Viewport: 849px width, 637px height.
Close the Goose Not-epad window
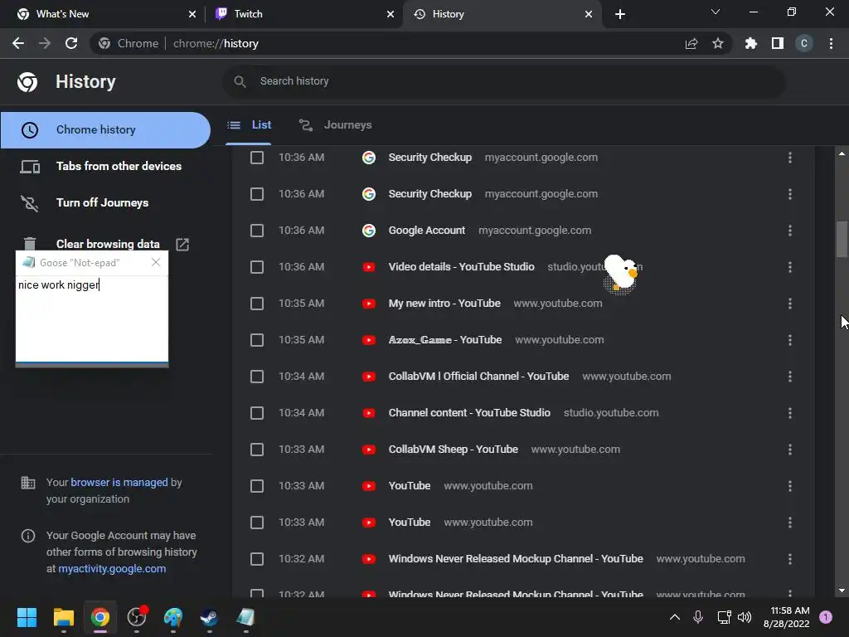pos(156,262)
